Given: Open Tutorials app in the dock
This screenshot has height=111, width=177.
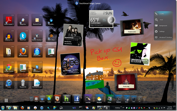Looking at the screenshot, I should click(x=88, y=99).
